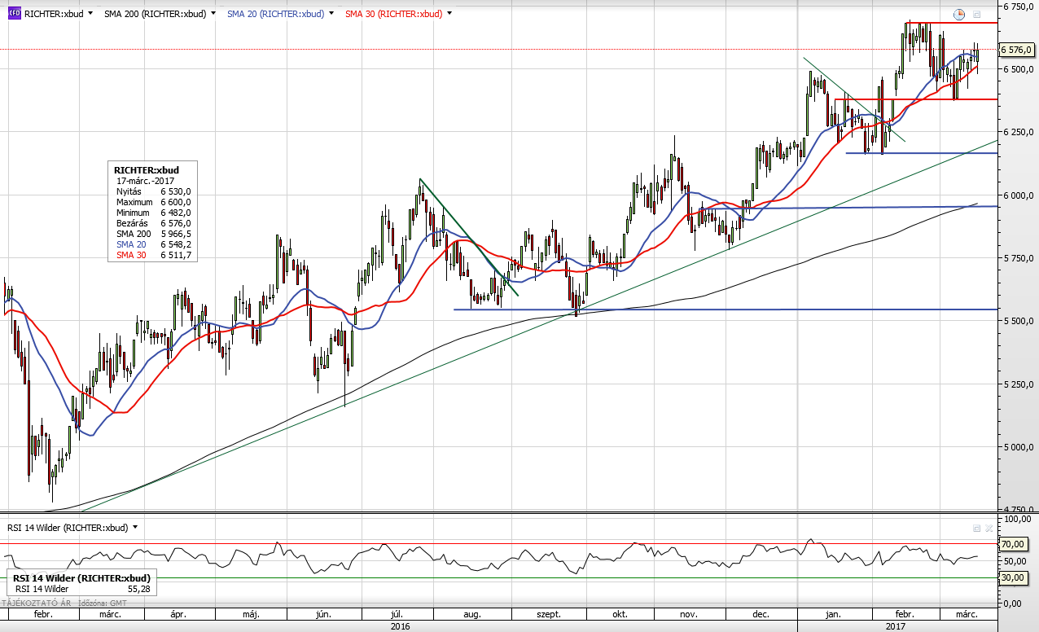Click the 5 500,0 price axis label
The width and height of the screenshot is (1039, 632).
click(1019, 321)
